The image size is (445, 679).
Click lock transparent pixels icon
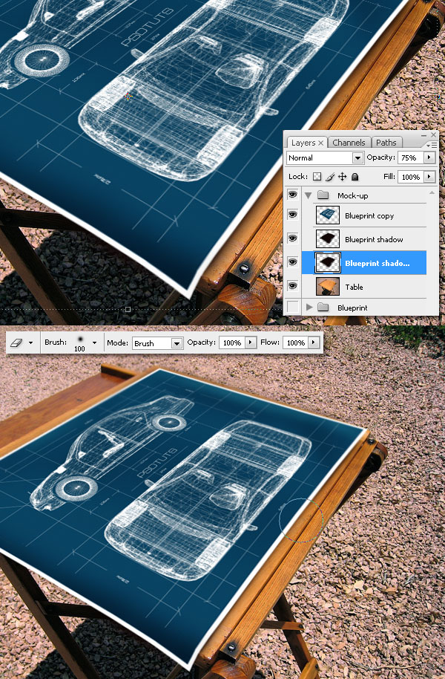pyautogui.click(x=317, y=177)
